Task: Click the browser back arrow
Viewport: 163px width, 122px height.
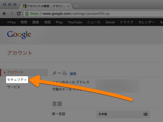Action: click(x=5, y=13)
